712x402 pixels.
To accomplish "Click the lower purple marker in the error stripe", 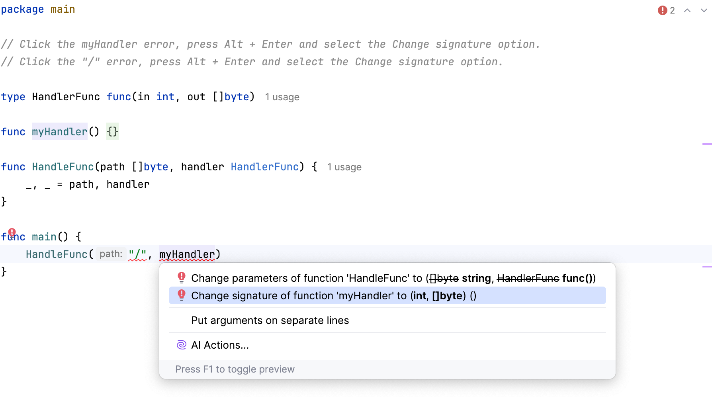I will tap(707, 267).
